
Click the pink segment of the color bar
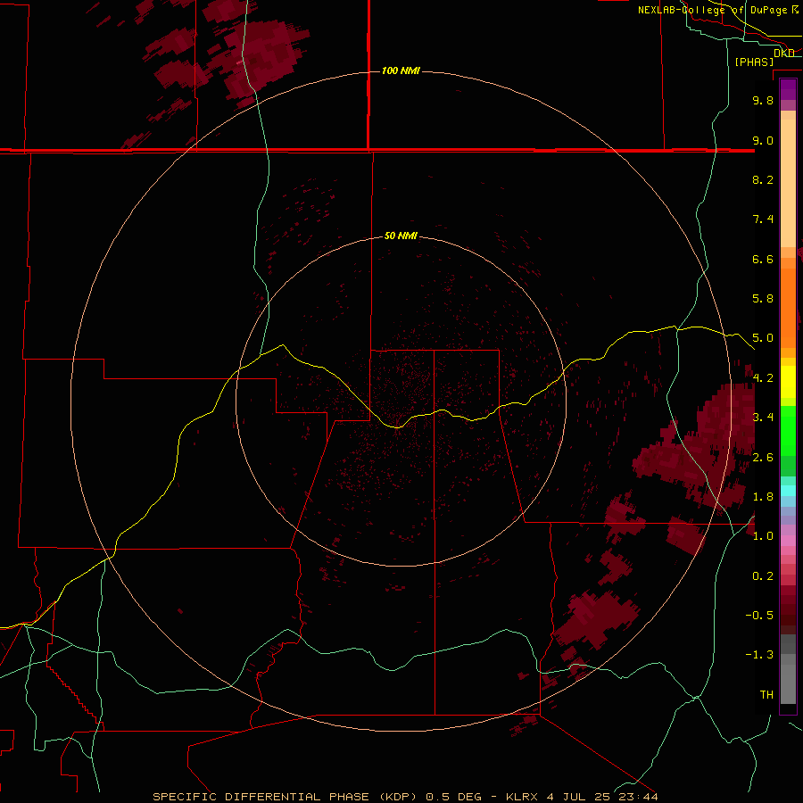click(x=788, y=541)
